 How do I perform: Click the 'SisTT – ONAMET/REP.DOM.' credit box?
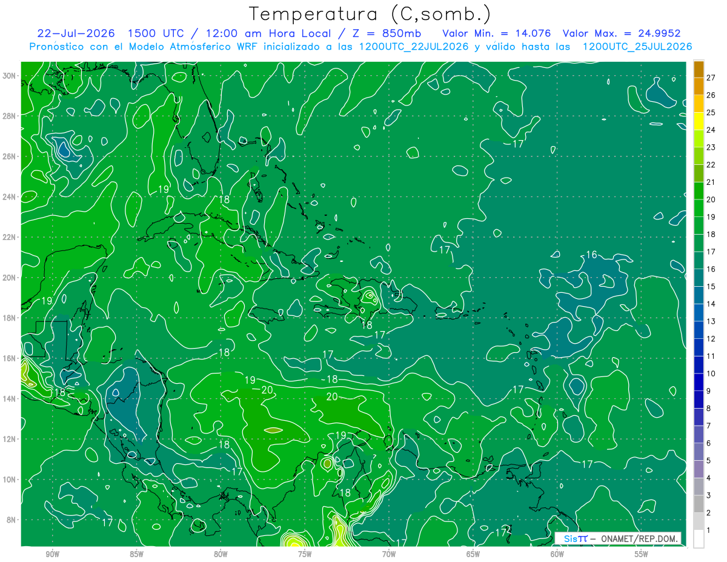[x=618, y=538]
